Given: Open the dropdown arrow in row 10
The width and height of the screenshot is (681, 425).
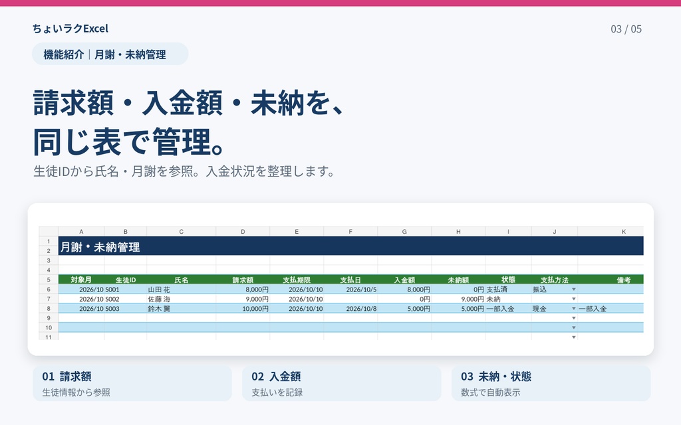Looking at the screenshot, I should tap(574, 328).
